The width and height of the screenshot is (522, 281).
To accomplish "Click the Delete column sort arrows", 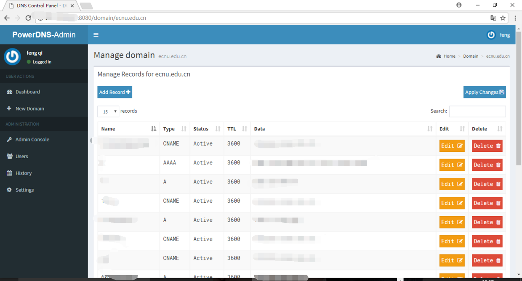I will coord(500,129).
